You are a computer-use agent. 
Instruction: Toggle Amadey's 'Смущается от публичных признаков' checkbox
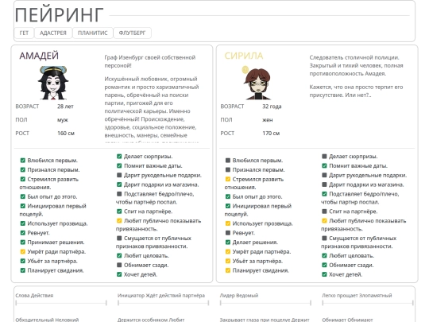119,239
